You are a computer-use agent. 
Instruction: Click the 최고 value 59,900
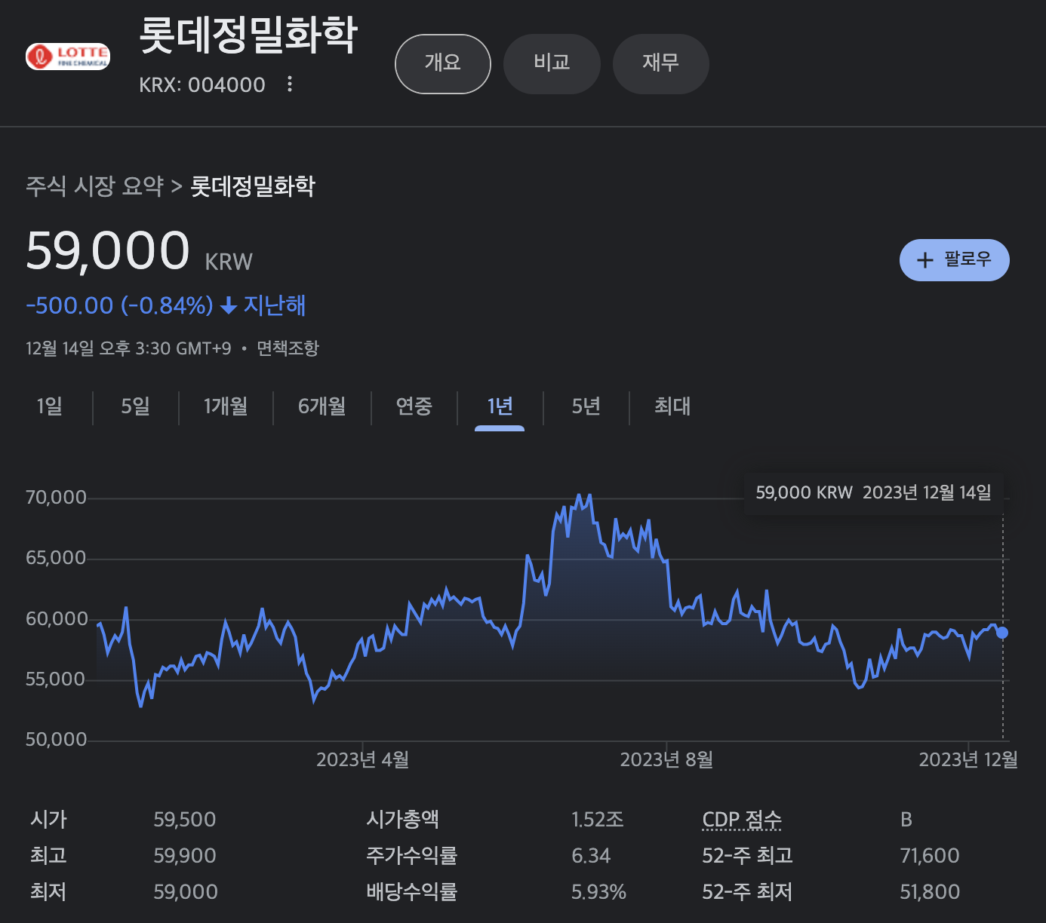click(185, 856)
